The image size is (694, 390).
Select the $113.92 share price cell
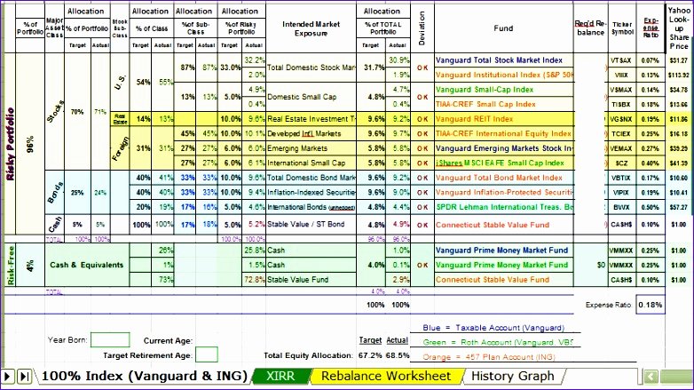(679, 75)
